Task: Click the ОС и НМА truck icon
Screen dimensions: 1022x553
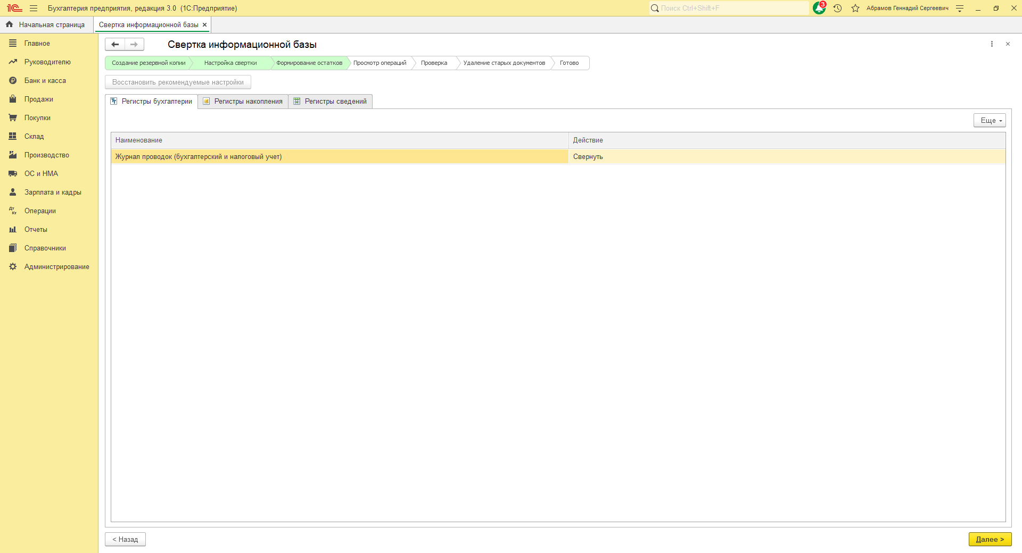Action: pos(13,173)
